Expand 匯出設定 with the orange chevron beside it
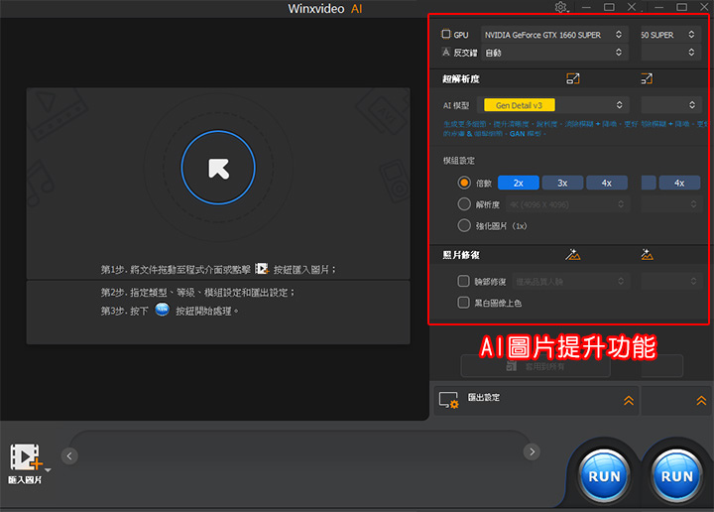714x512 pixels. click(x=629, y=401)
